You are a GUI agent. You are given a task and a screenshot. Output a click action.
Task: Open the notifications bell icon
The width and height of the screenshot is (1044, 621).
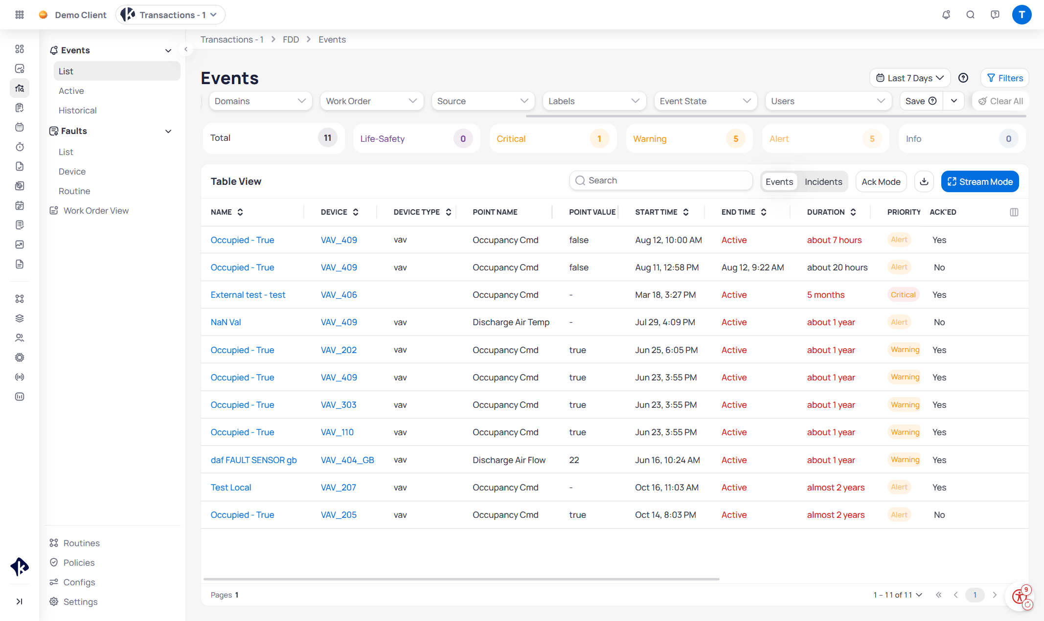[946, 15]
